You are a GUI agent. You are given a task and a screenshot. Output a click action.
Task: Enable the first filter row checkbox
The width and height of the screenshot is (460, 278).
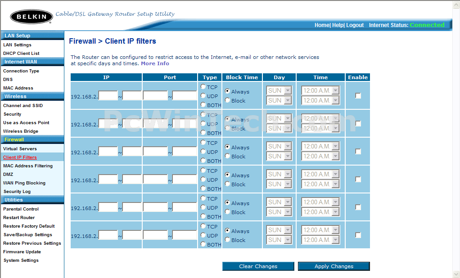pyautogui.click(x=358, y=96)
